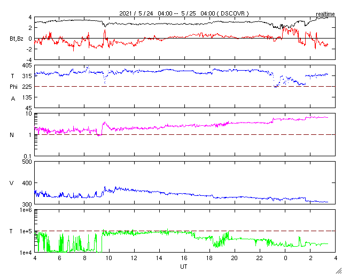Click the "Bt,Bz" axis label
The image size is (342, 274).
tap(17, 38)
